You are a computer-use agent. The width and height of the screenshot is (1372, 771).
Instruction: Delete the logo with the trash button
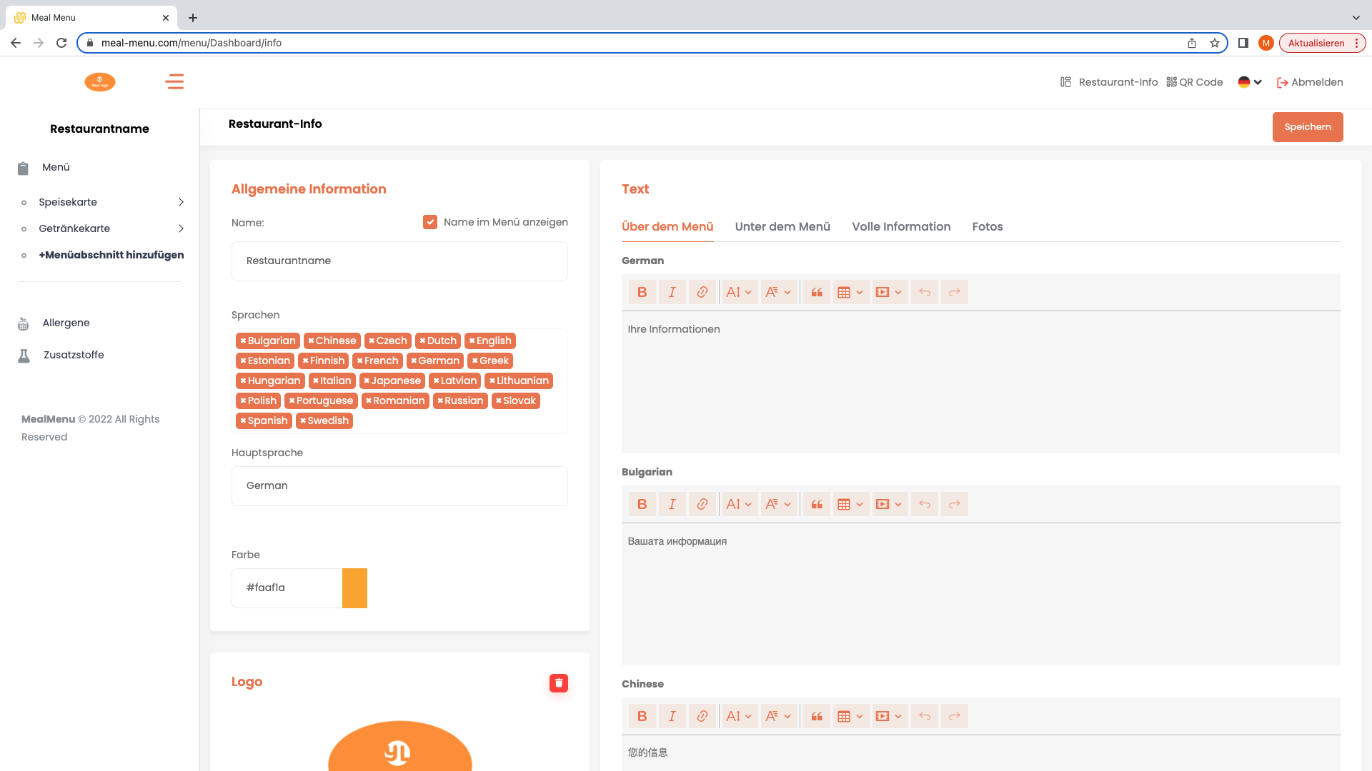pyautogui.click(x=559, y=683)
